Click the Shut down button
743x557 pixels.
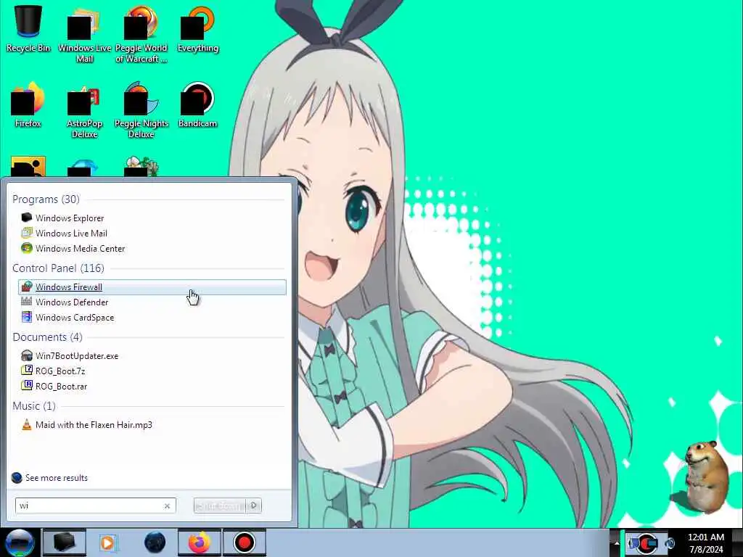(221, 506)
